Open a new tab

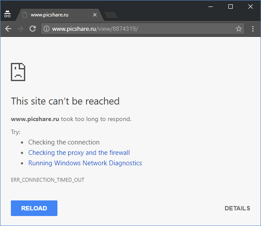[x=111, y=15]
